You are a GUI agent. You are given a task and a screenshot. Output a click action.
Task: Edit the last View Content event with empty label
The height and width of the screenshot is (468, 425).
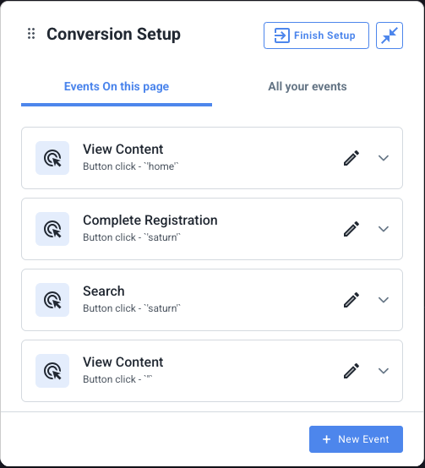[351, 371]
